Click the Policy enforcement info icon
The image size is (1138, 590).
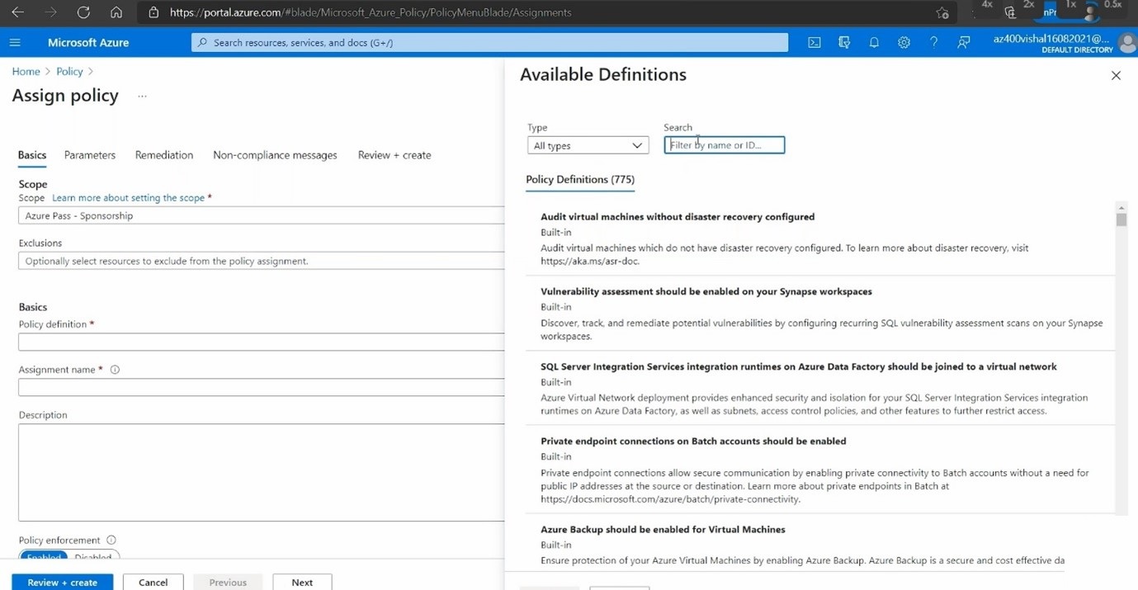pyautogui.click(x=111, y=540)
